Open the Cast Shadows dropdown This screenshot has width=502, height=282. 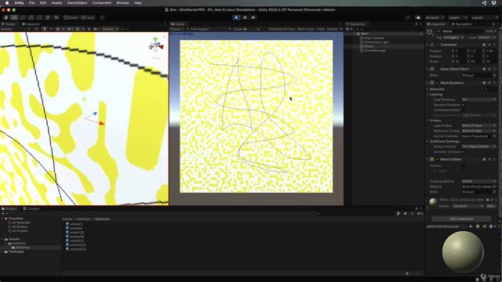478,99
